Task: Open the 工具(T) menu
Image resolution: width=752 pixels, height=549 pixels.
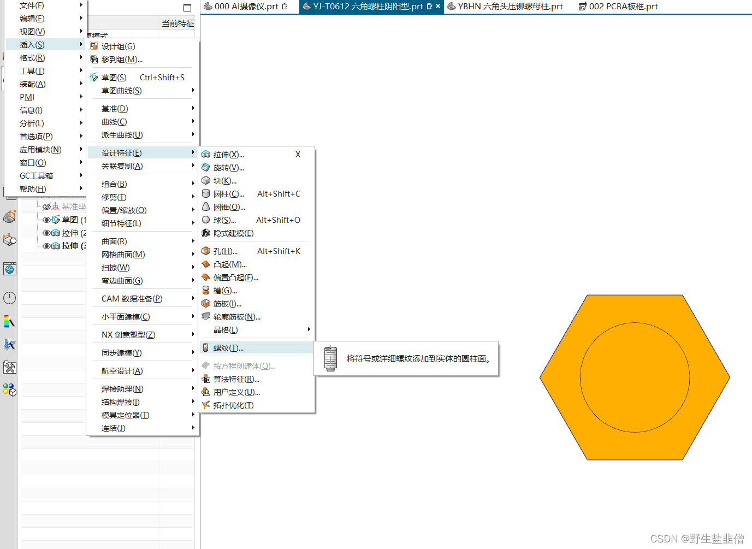Action: [45, 71]
